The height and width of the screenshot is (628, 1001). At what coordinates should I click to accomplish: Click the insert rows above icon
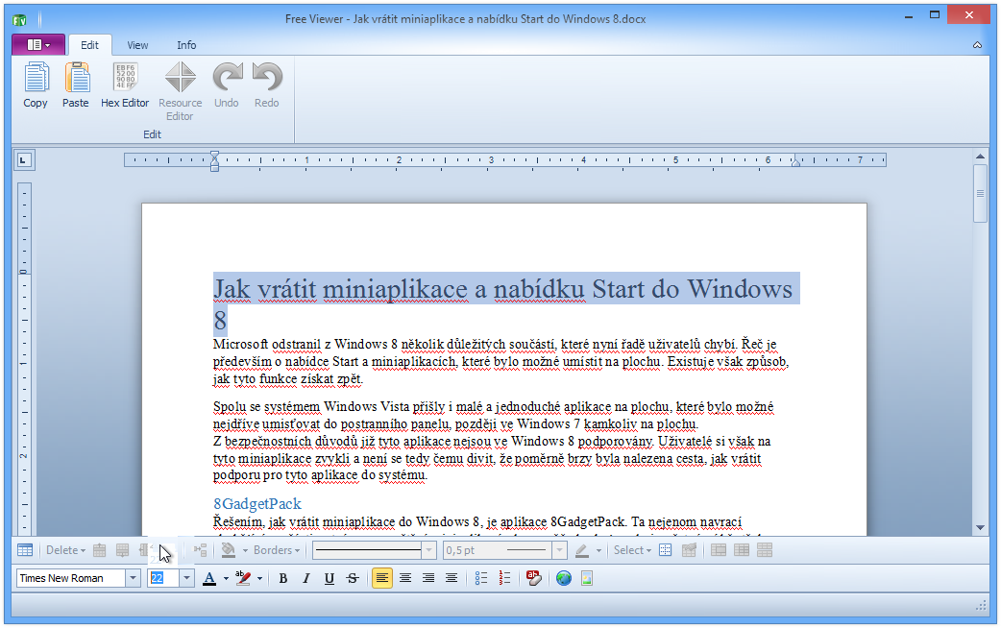(100, 550)
